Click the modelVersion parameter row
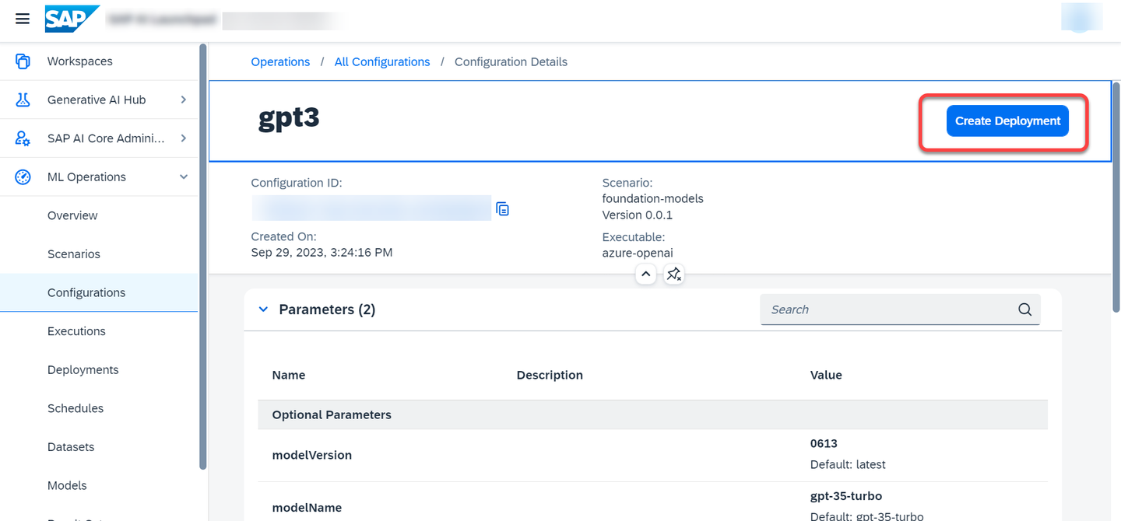The image size is (1121, 521). pos(652,455)
